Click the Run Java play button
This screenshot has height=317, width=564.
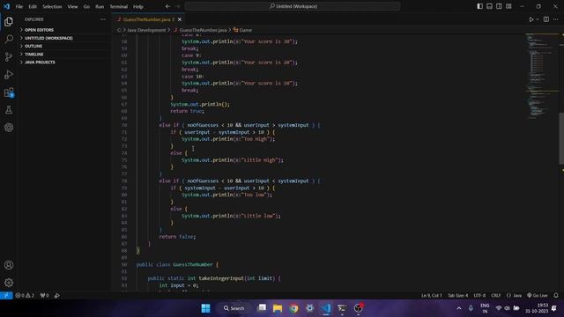tap(531, 19)
